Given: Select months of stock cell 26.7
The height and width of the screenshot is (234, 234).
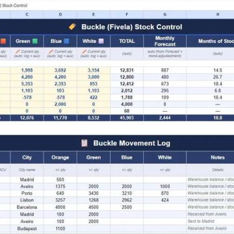Looking at the screenshot, I should tap(210, 77).
